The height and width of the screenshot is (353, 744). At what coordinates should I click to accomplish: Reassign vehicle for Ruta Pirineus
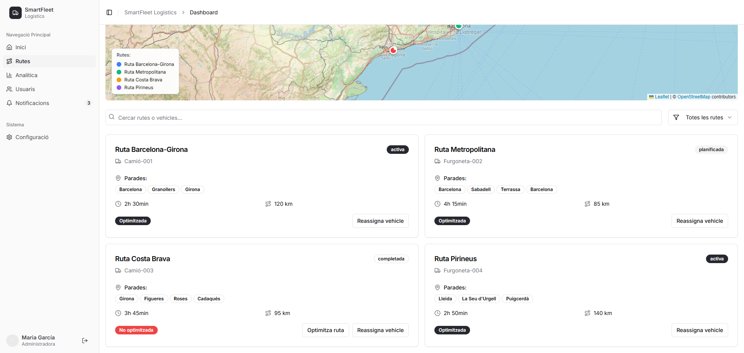click(x=699, y=330)
